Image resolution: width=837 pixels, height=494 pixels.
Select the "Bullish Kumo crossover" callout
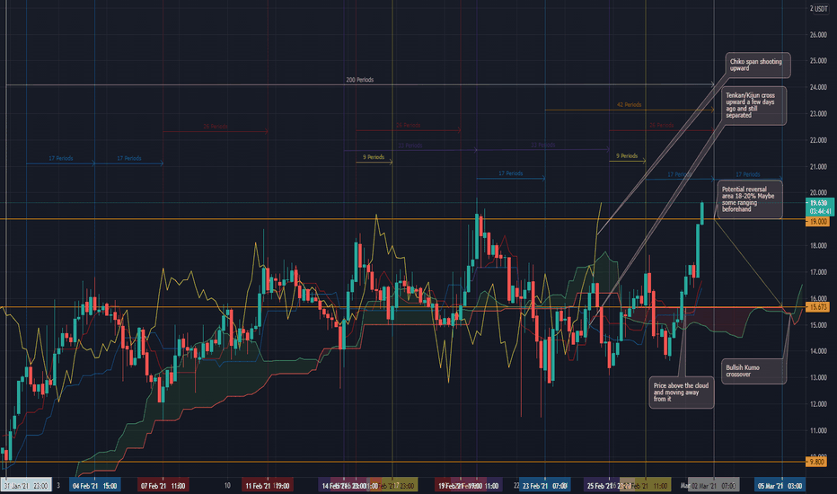[x=753, y=371]
